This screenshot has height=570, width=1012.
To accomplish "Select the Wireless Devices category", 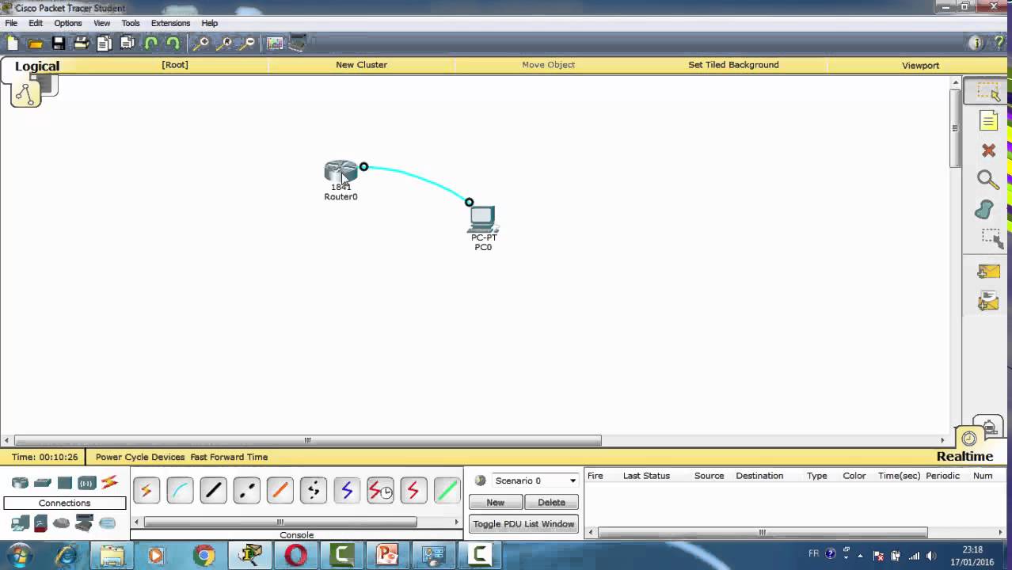I will [86, 482].
